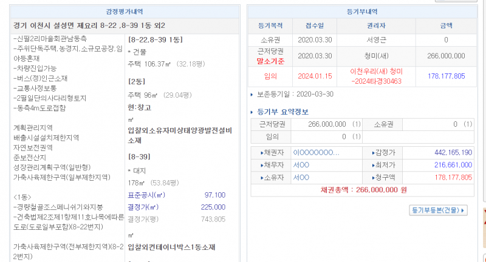This screenshot has height=262, width=486.
Task: Click the 표준공시(㎡) value 97,100
Action: [x=215, y=195]
